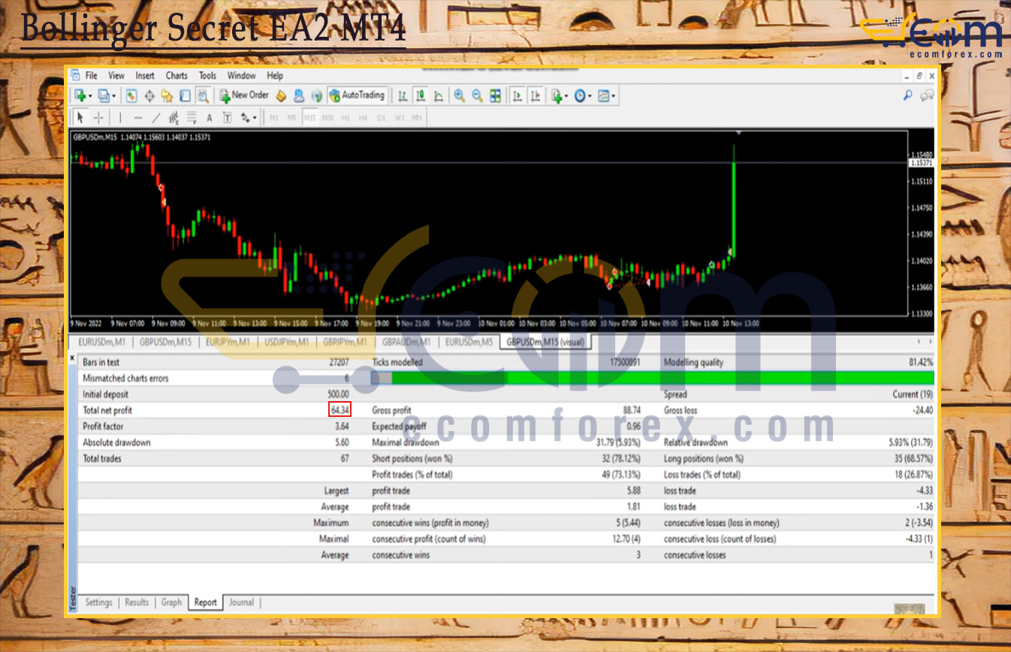This screenshot has height=652, width=1011.
Task: Click the New Order button
Action: point(244,95)
